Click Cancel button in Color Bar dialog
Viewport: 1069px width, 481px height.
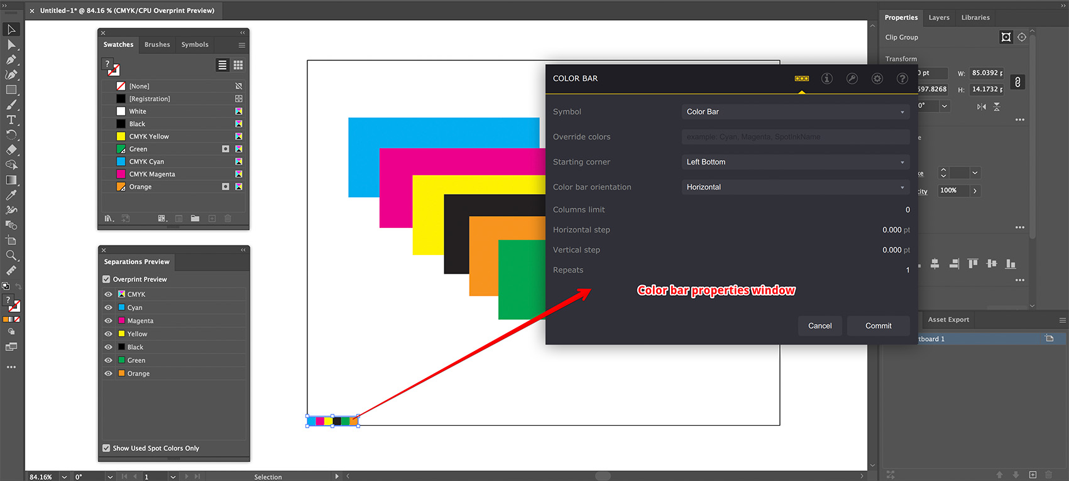(x=820, y=326)
